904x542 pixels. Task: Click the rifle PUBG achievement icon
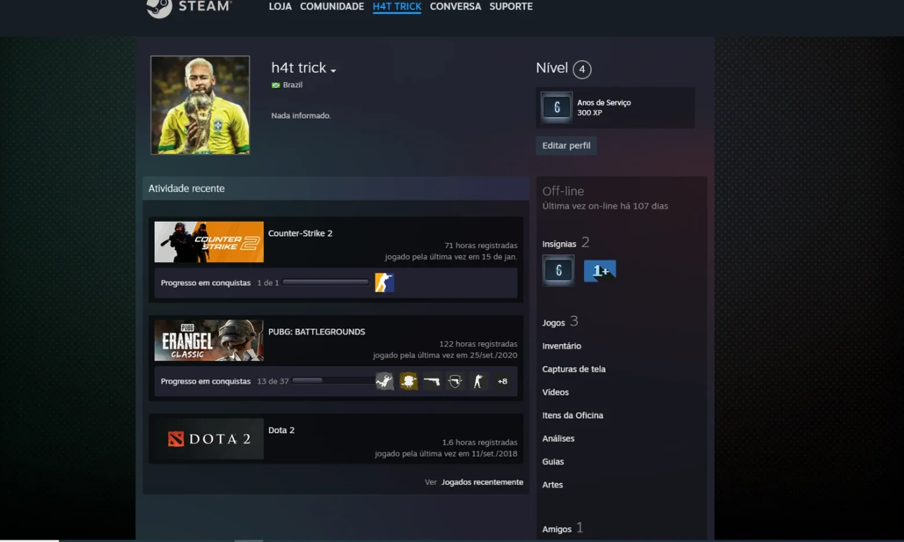(x=432, y=381)
